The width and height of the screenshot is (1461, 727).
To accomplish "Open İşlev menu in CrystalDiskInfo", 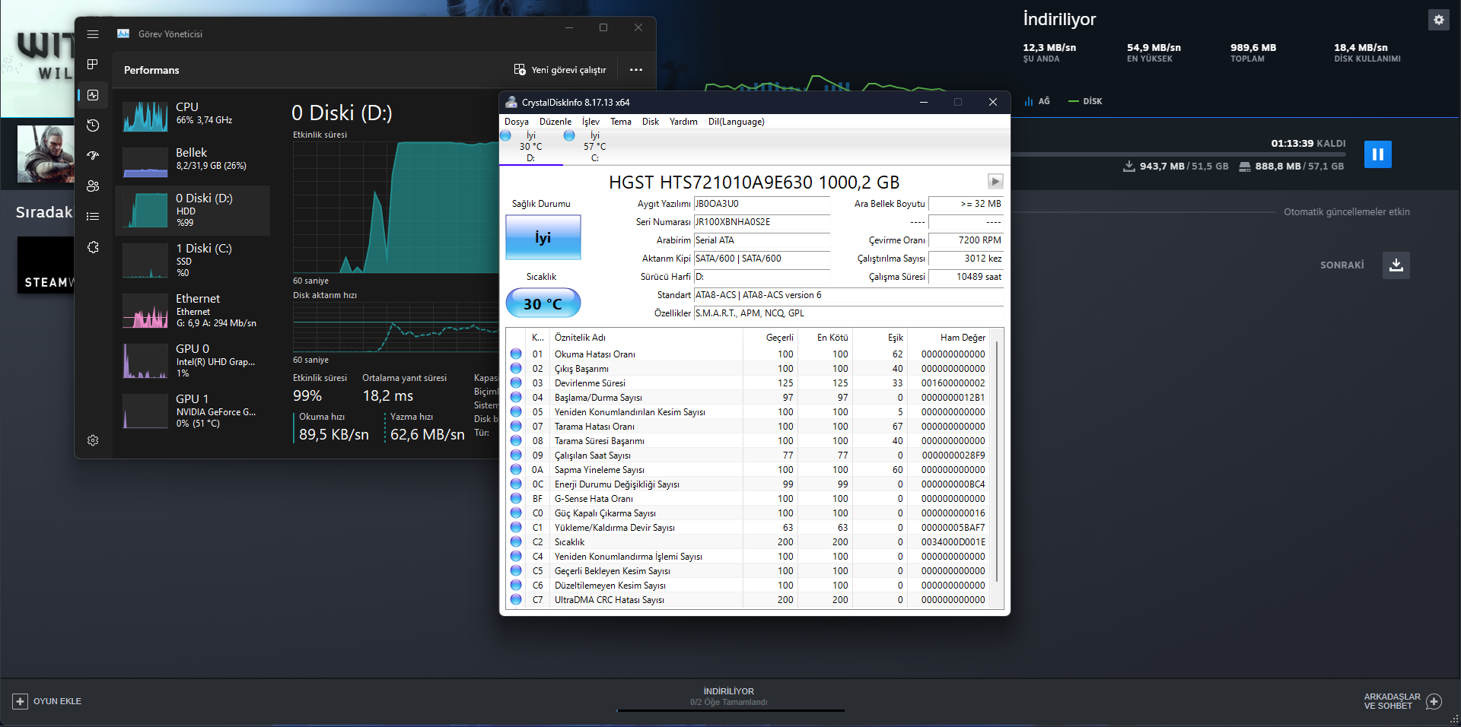I will pyautogui.click(x=590, y=122).
